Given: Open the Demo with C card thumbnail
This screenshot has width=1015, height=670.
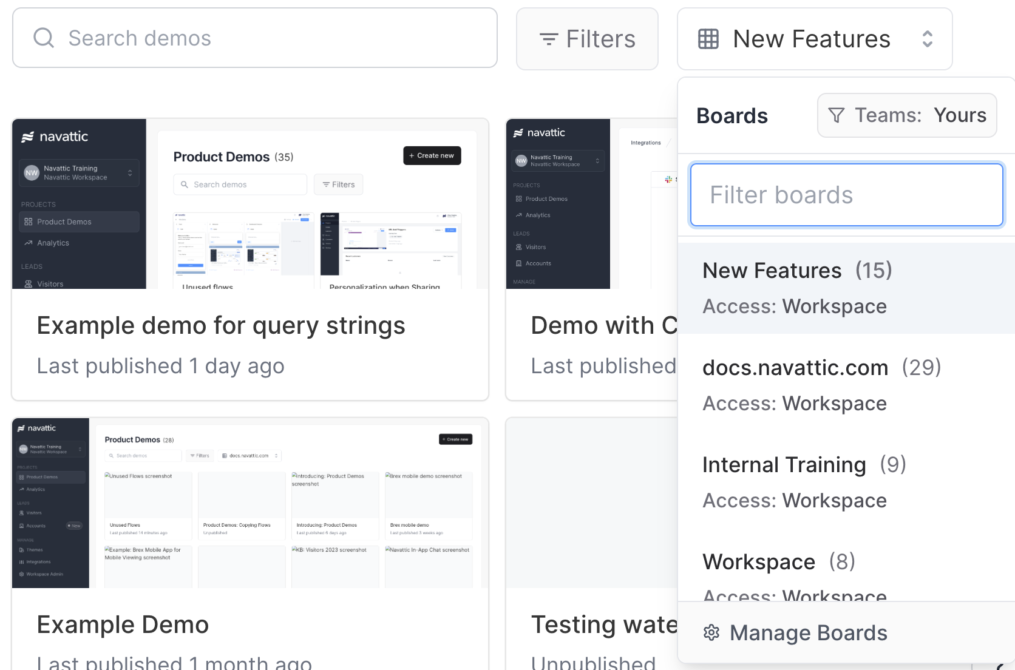Looking at the screenshot, I should pos(592,204).
